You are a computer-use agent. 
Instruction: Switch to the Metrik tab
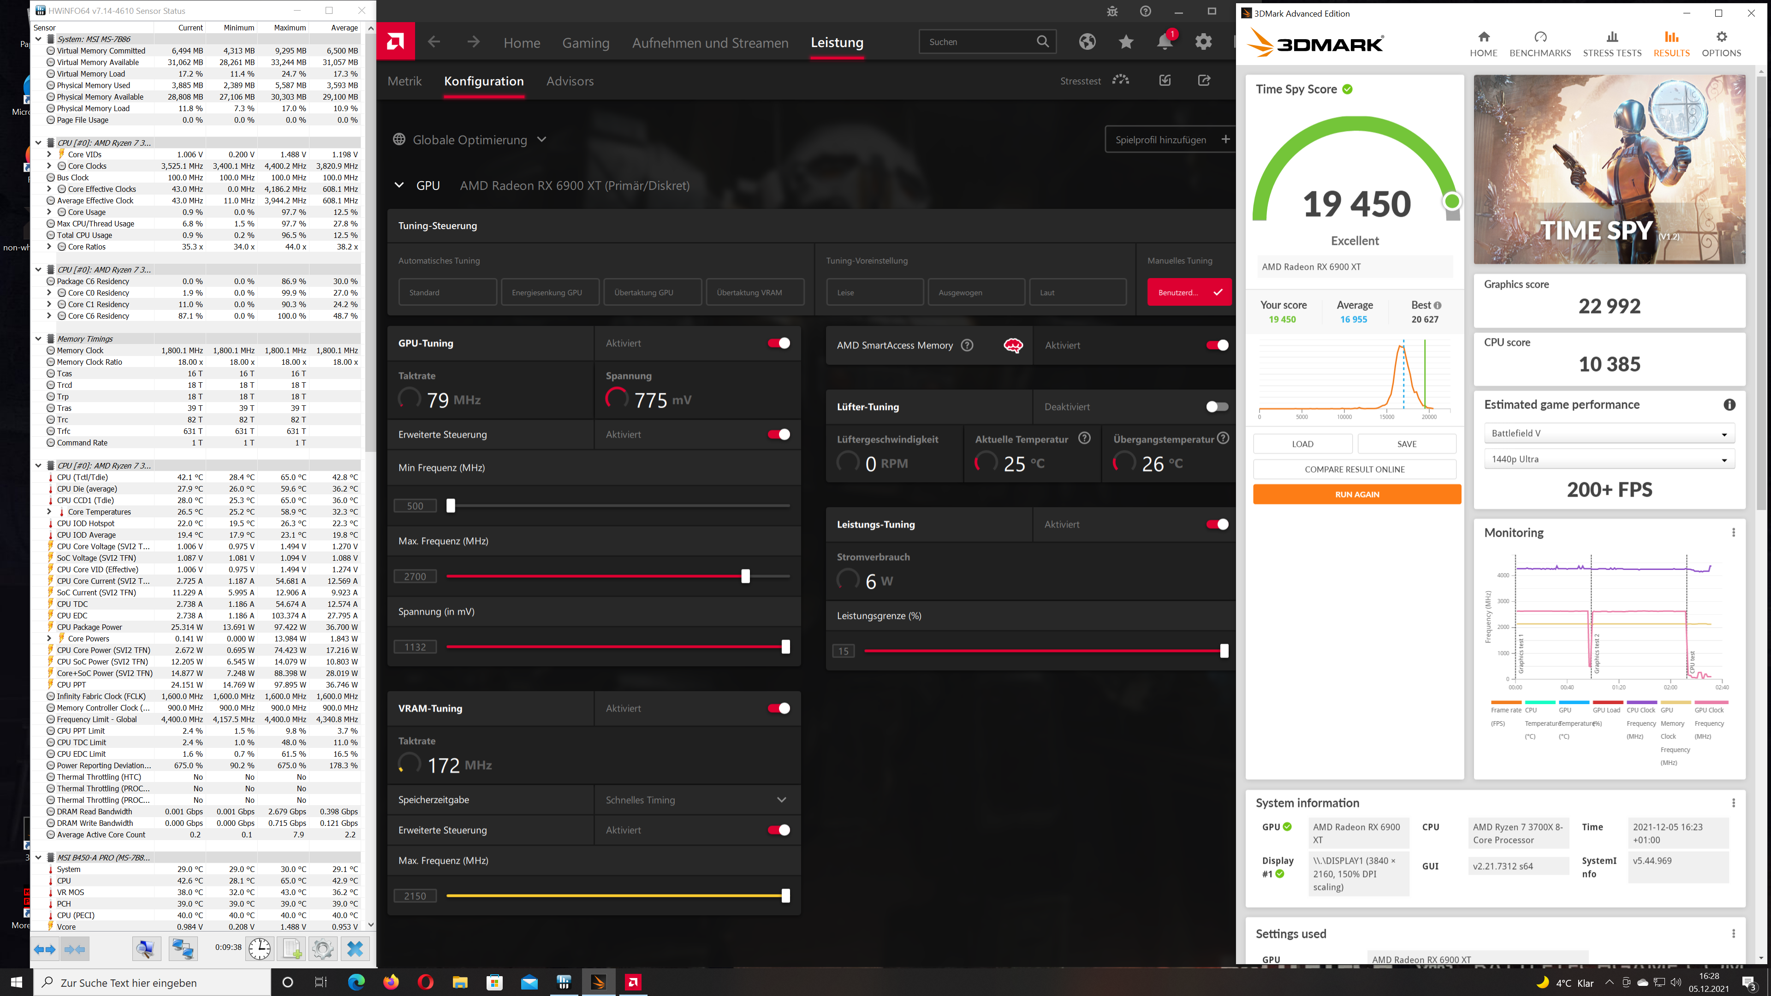(x=404, y=81)
